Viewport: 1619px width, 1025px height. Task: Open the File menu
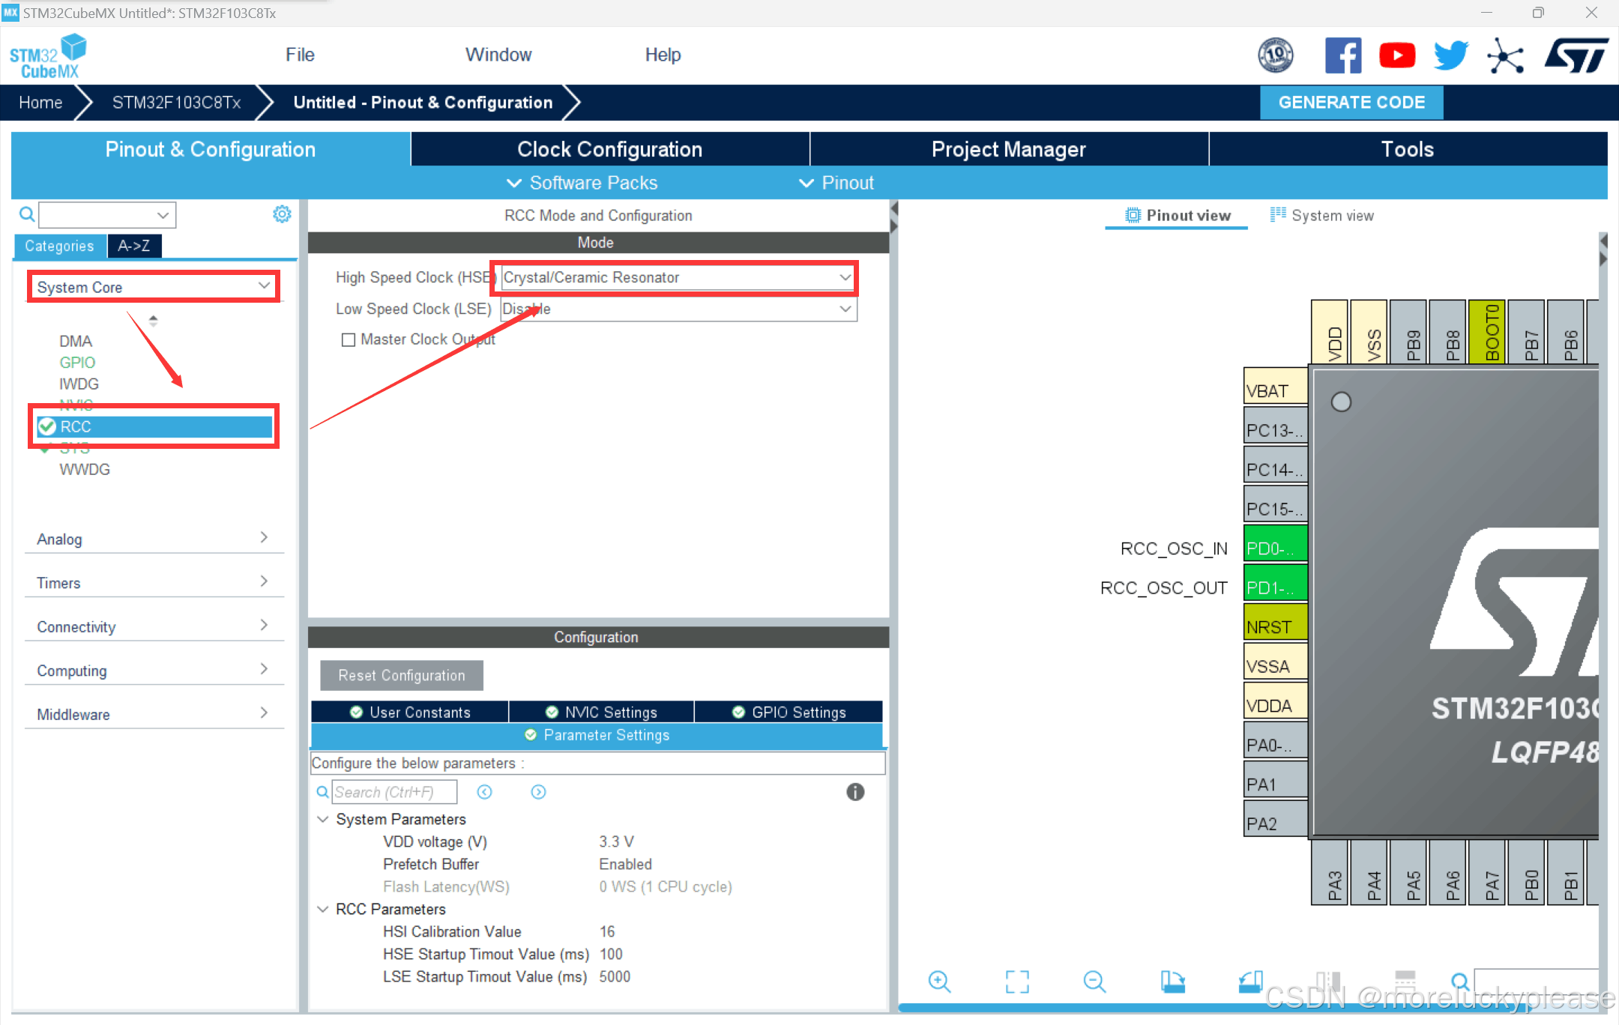[x=300, y=55]
